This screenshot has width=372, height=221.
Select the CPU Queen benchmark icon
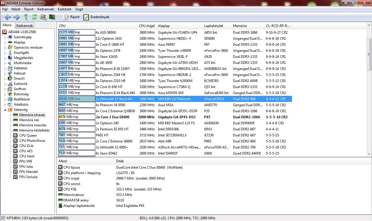(16, 136)
